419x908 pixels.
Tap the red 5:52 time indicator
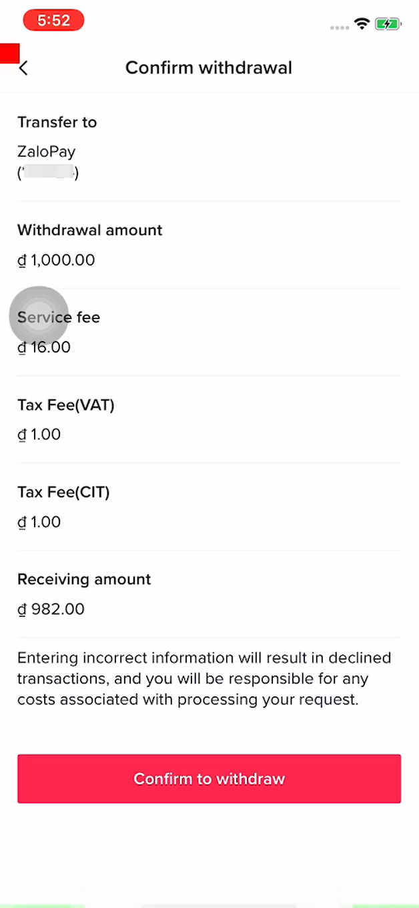click(x=53, y=21)
